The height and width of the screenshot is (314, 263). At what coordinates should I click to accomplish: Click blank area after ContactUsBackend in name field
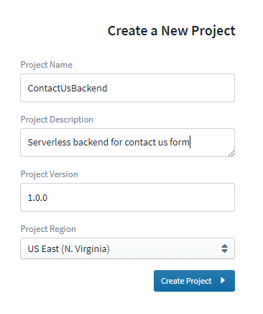click(x=170, y=88)
